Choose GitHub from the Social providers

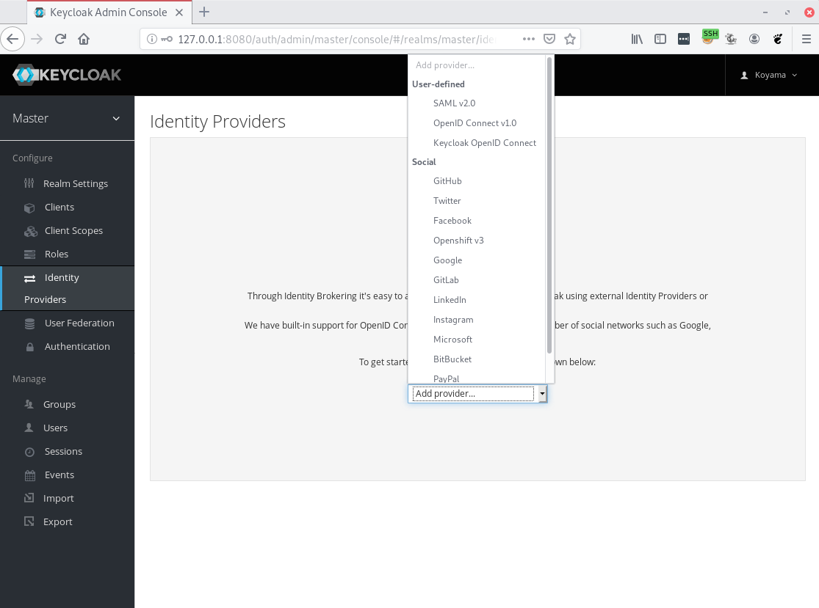447,181
